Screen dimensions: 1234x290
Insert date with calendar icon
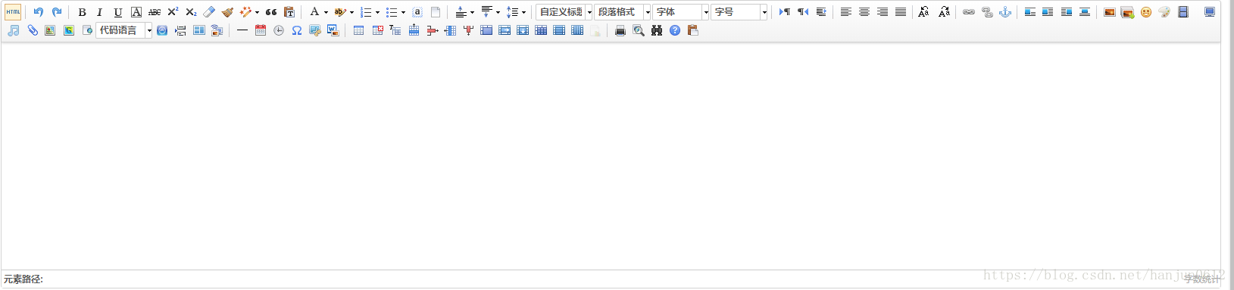tap(261, 30)
